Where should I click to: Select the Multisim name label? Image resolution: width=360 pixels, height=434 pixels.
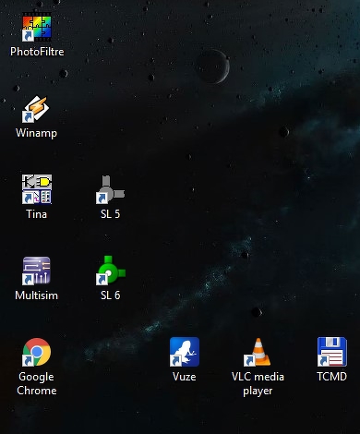[x=36, y=295]
